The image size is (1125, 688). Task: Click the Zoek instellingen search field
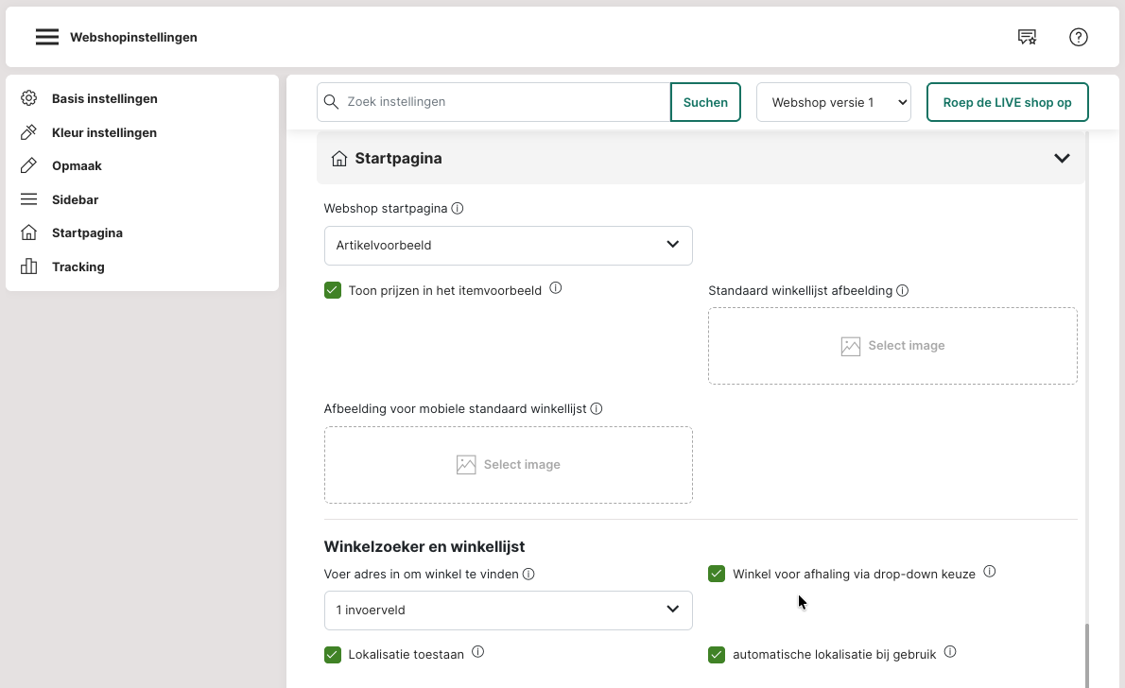coord(501,102)
